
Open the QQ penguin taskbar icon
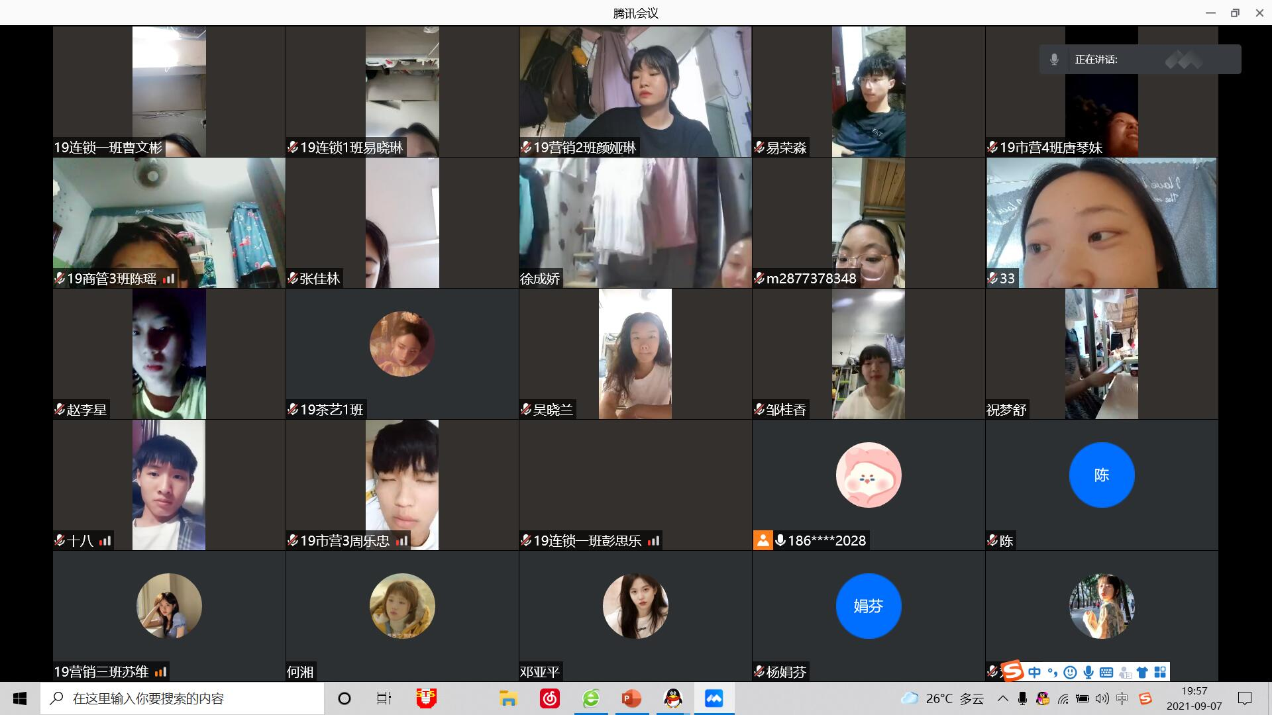(x=673, y=698)
